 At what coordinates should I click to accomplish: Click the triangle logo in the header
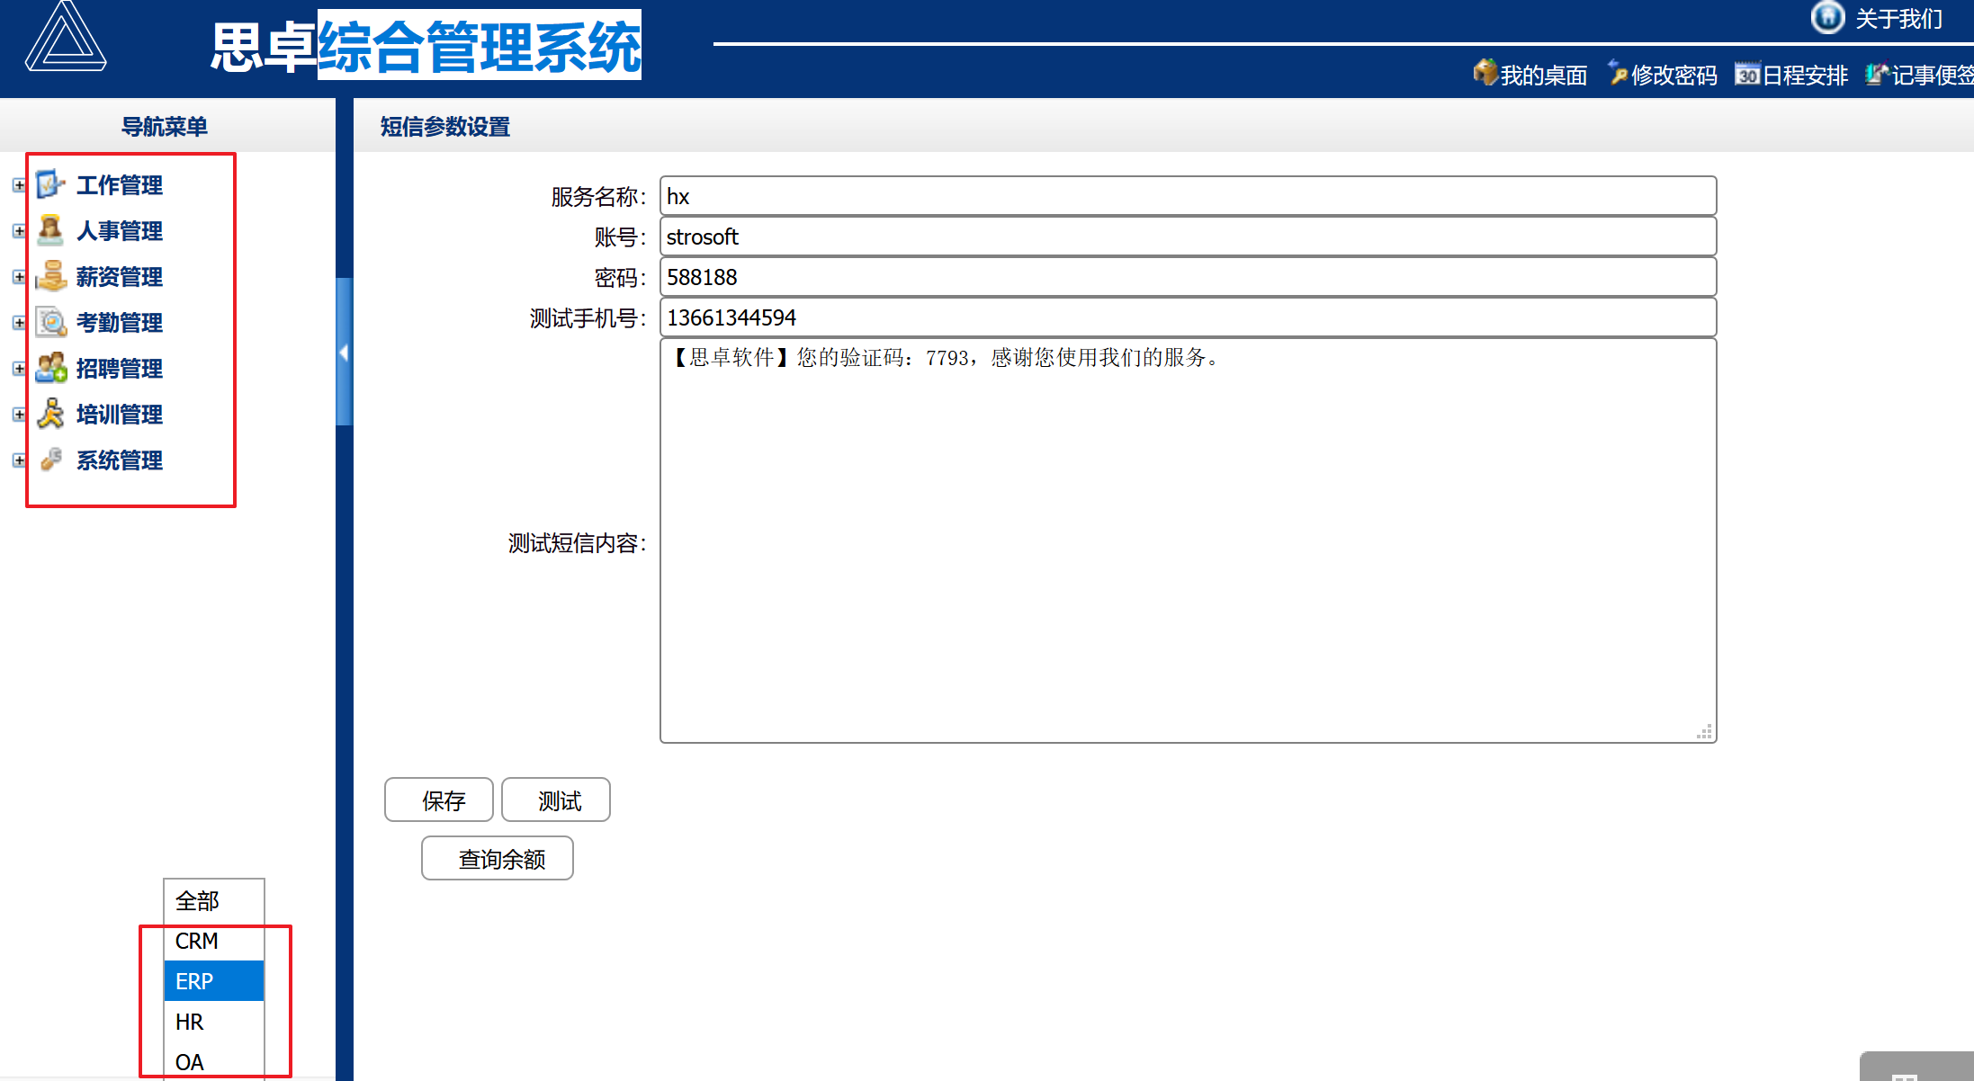click(x=66, y=36)
